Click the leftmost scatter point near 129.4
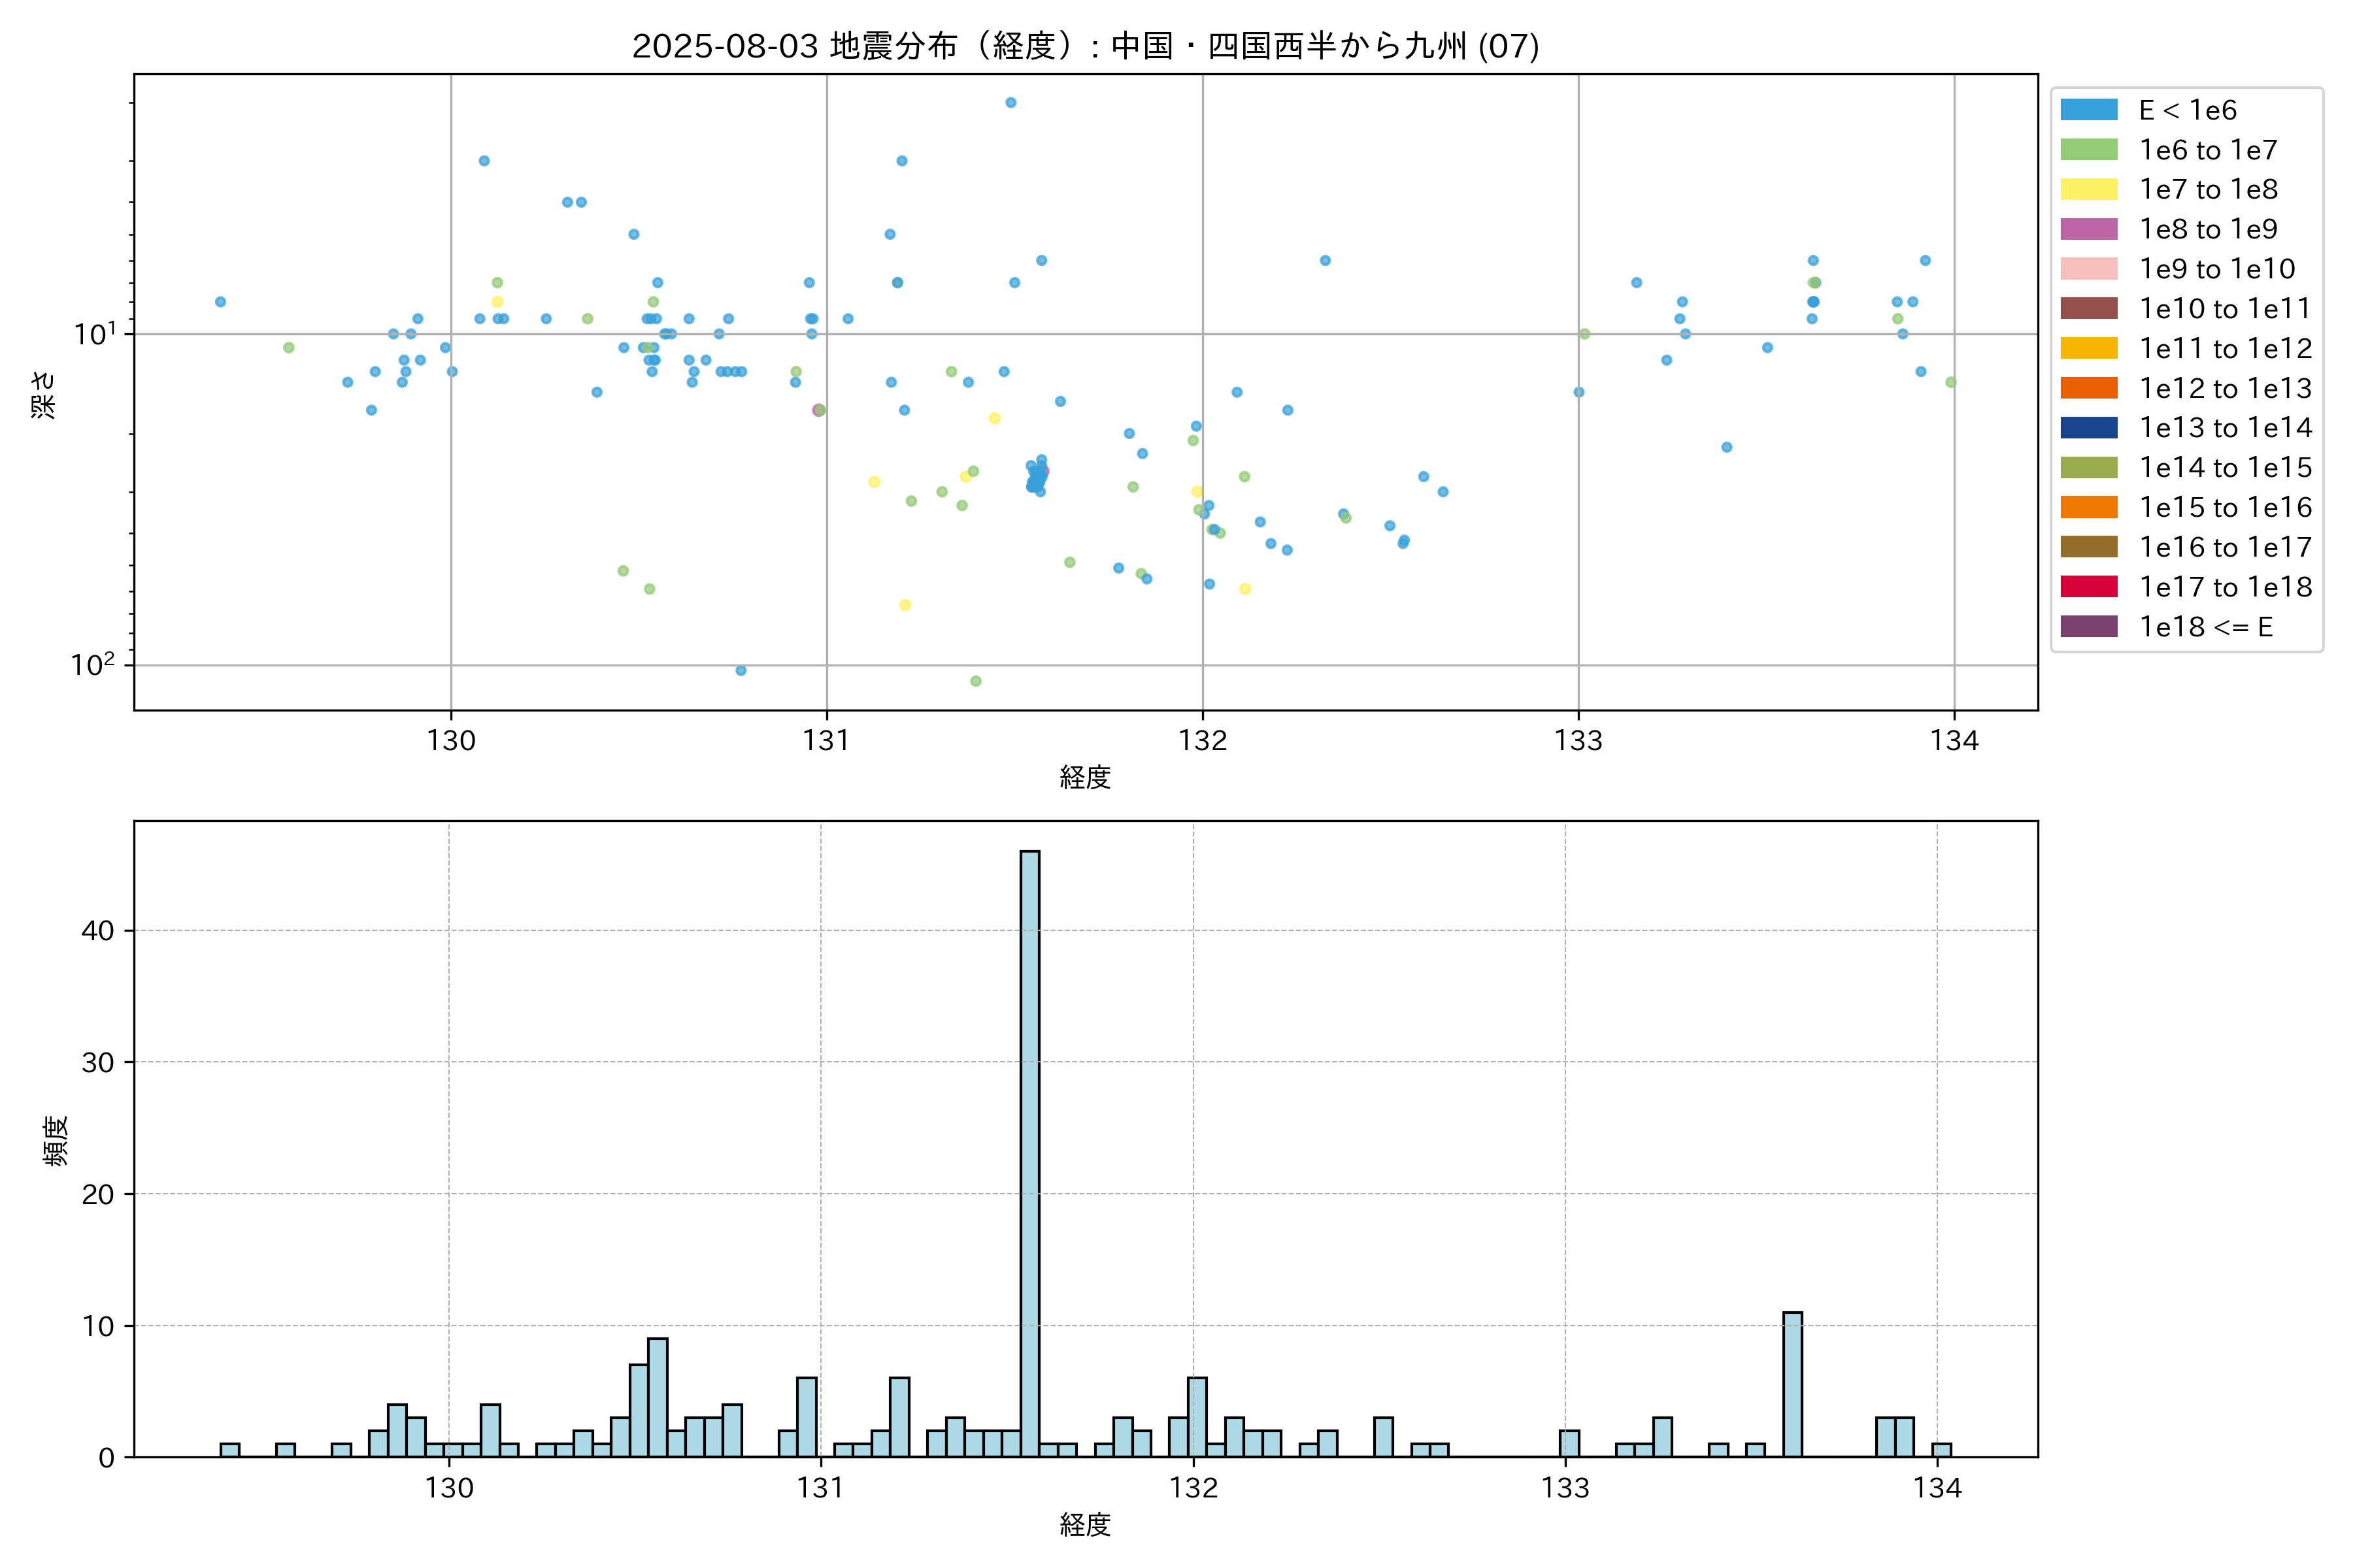The image size is (2353, 1568). click(220, 302)
